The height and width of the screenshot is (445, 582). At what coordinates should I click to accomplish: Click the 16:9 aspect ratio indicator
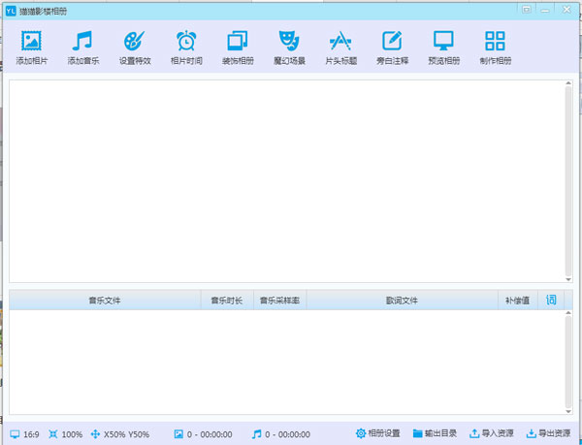[24, 434]
